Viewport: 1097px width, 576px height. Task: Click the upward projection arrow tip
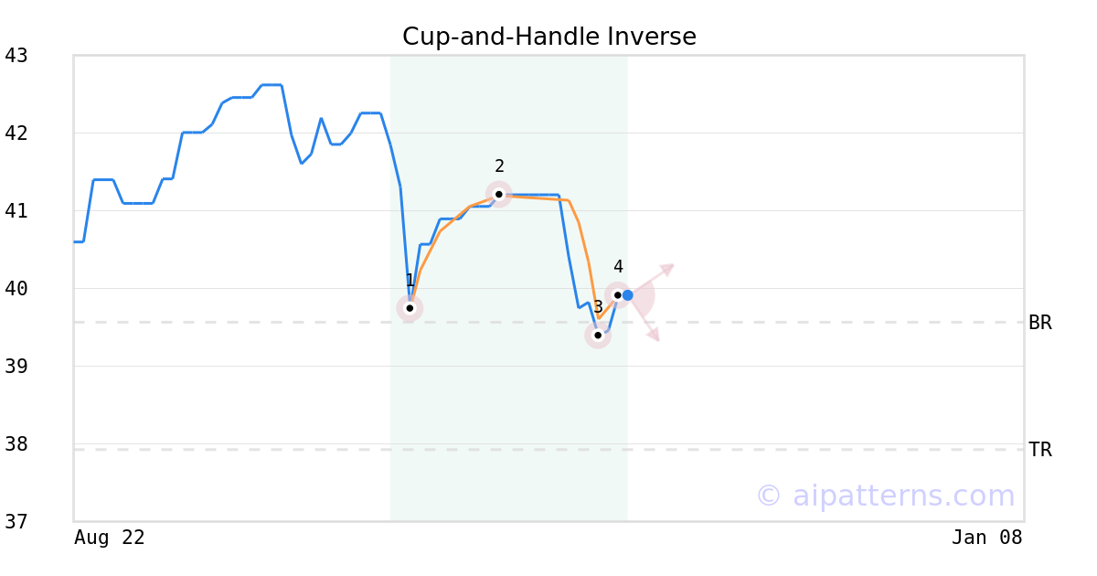[x=670, y=267]
